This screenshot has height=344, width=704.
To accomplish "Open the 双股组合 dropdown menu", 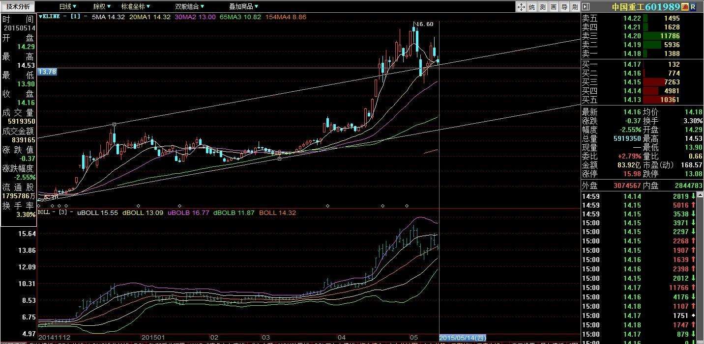I will point(190,7).
